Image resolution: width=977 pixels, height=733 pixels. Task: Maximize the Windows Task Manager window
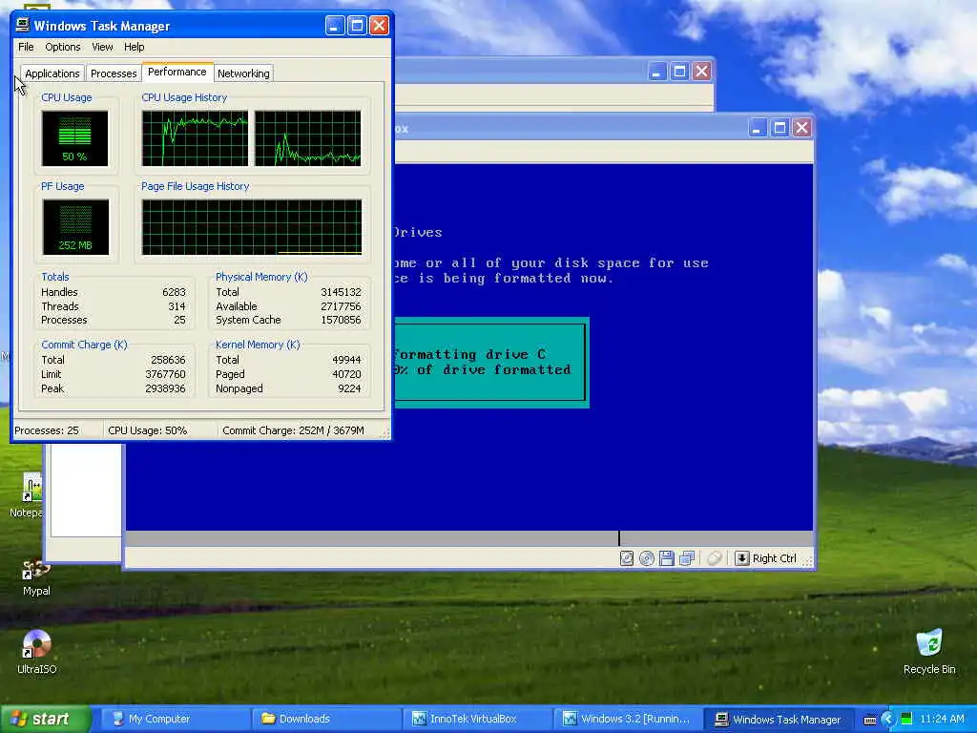(x=357, y=26)
